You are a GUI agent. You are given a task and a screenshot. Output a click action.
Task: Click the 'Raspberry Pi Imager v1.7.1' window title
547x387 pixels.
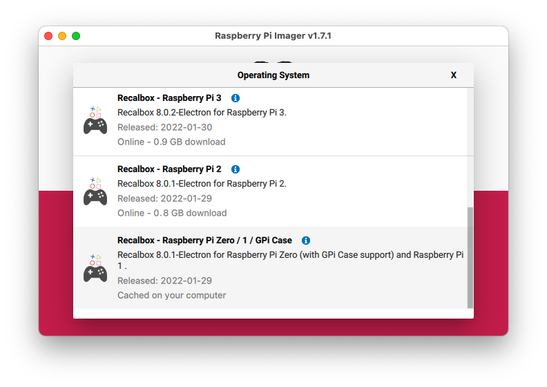click(x=273, y=36)
